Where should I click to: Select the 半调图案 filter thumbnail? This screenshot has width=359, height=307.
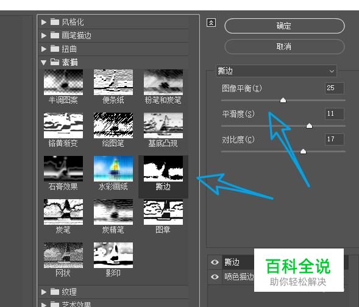click(63, 82)
